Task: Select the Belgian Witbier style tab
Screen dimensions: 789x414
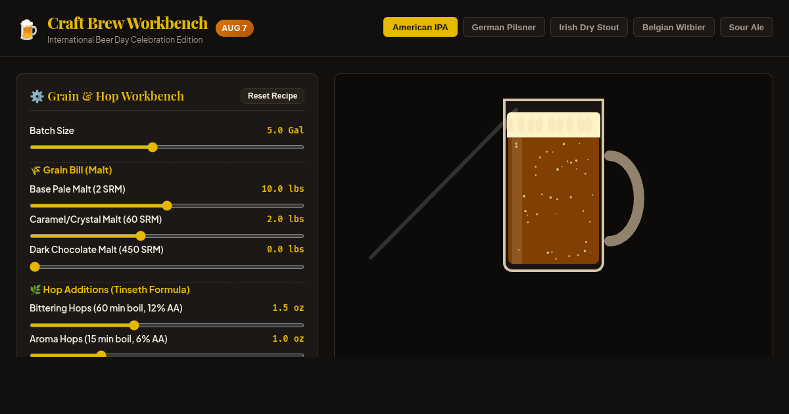Action: (x=674, y=27)
